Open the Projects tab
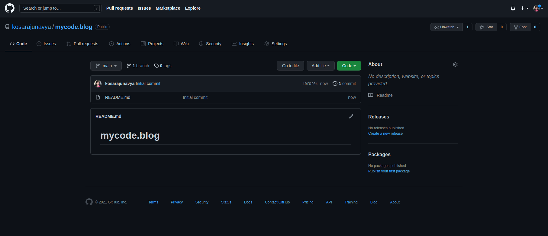Image resolution: width=548 pixels, height=236 pixels. tap(152, 44)
